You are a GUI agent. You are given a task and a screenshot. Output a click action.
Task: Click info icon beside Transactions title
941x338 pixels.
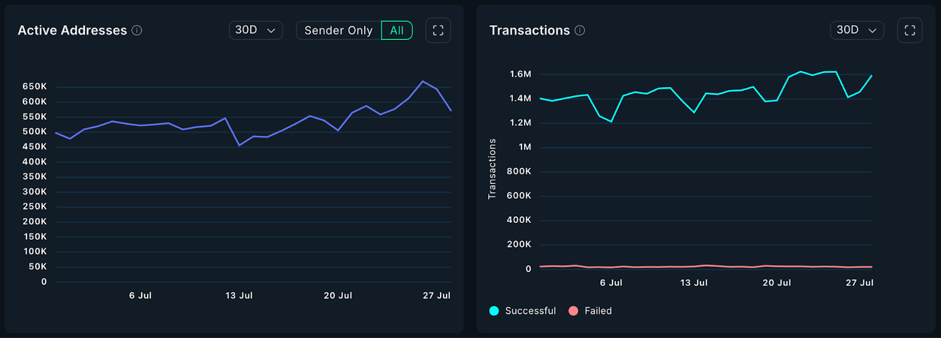point(580,31)
